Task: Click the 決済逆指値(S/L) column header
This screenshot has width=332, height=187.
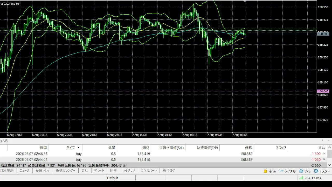Action: [171, 148]
